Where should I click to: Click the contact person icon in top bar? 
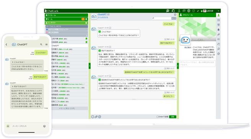click(179, 11)
